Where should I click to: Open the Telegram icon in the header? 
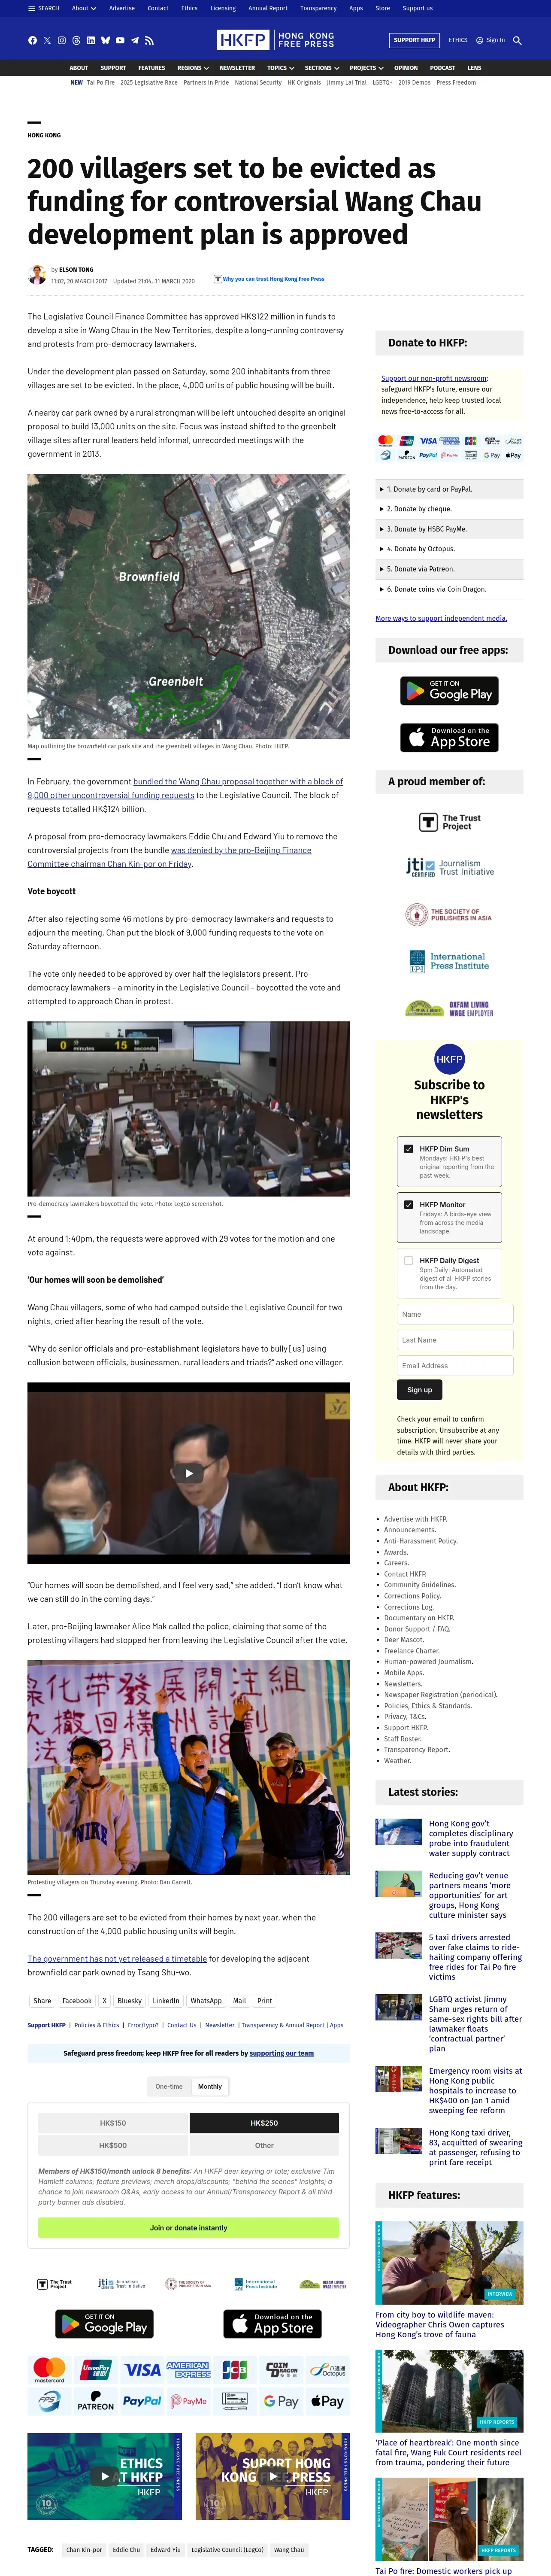[x=135, y=40]
